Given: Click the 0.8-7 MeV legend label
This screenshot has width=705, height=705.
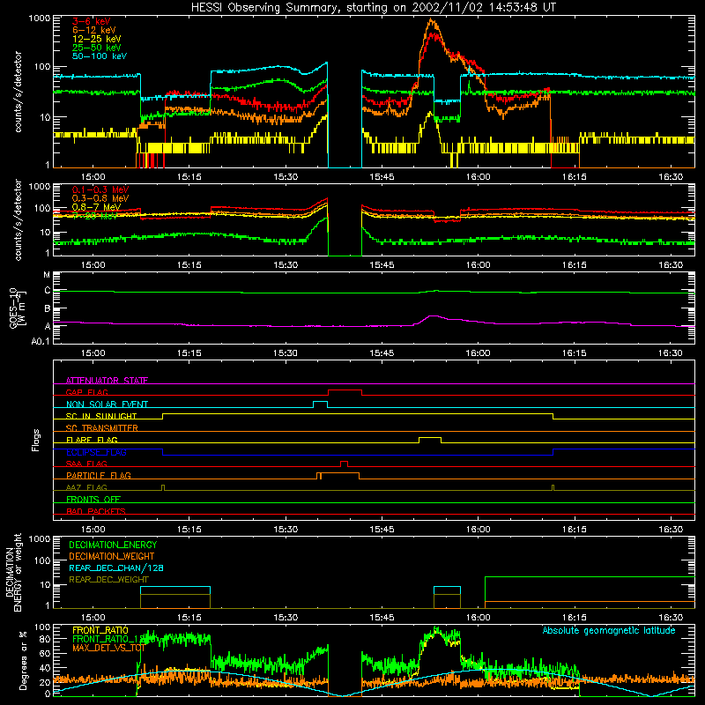Looking at the screenshot, I should pyautogui.click(x=96, y=207).
